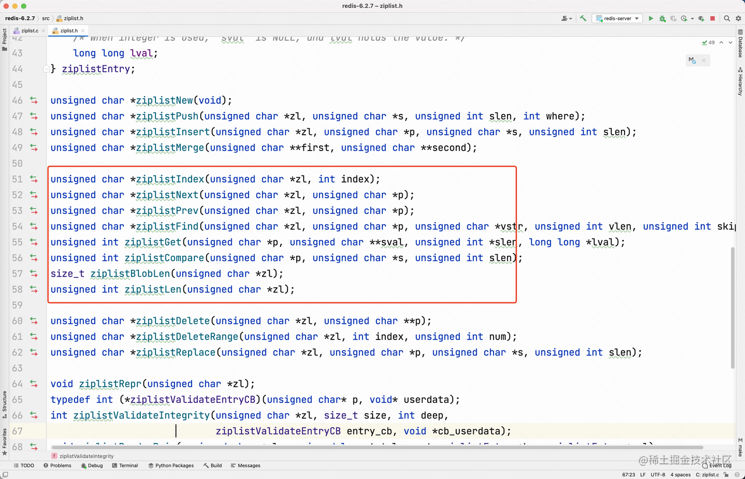Viewport: 745px width, 479px height.
Task: Click the CMake reload floating icon
Action: pyautogui.click(x=691, y=60)
